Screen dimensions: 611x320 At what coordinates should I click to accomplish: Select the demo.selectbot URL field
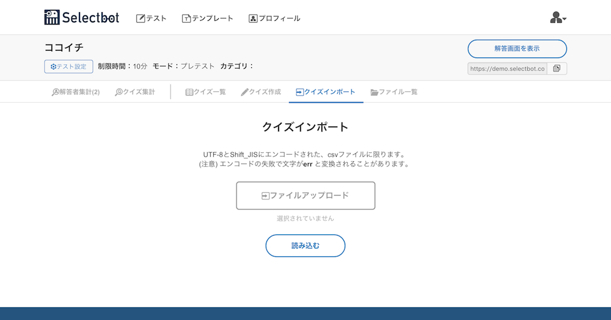[x=507, y=69]
